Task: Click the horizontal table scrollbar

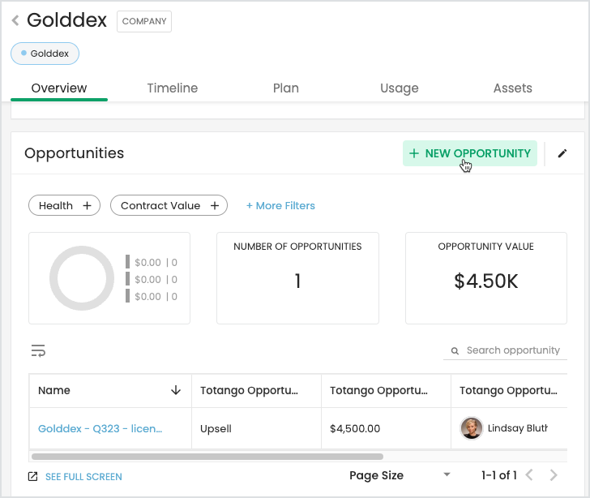Action: (207, 457)
